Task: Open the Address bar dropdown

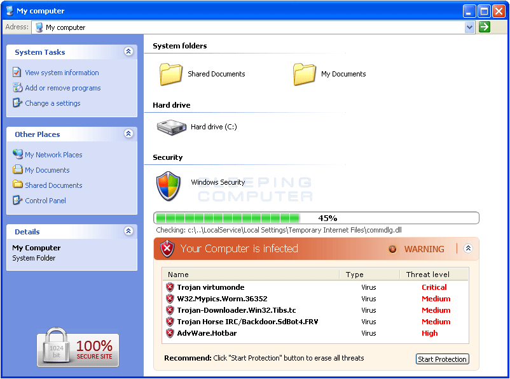Action: [x=470, y=27]
